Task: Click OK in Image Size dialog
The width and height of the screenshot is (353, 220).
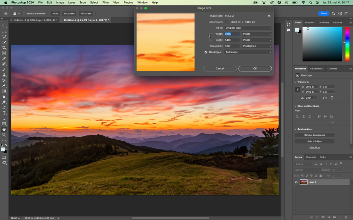Action: click(255, 68)
